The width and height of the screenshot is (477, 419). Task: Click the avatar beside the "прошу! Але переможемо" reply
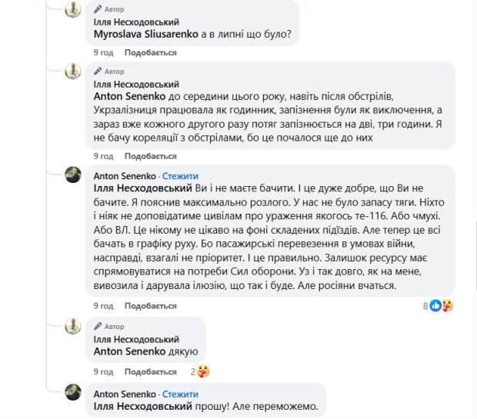72,392
